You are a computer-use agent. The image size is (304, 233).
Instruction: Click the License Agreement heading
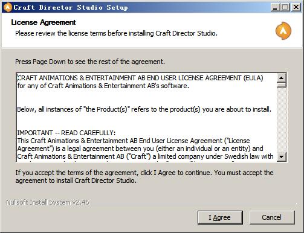pyautogui.click(x=44, y=22)
